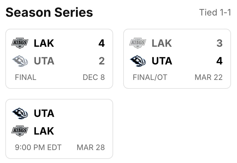The image size is (237, 163).
Task: Click the Kings logo in Dec 8 game
Action: click(x=20, y=43)
